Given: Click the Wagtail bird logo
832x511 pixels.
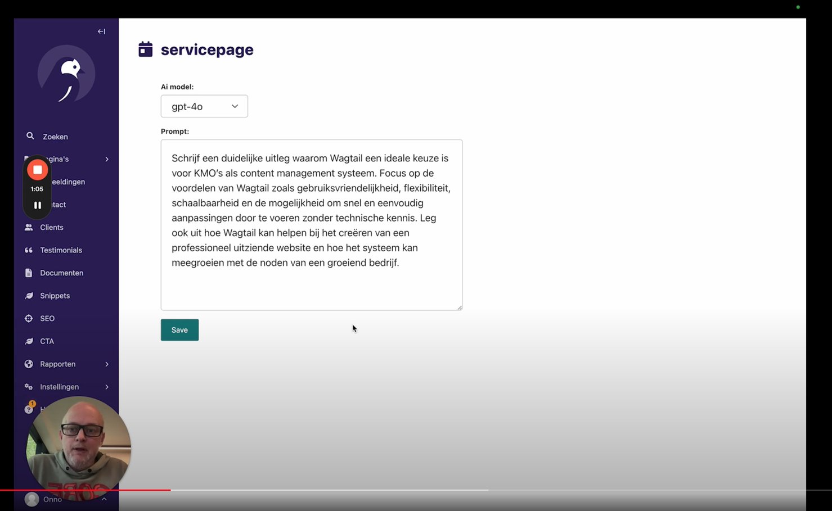Looking at the screenshot, I should click(x=66, y=74).
